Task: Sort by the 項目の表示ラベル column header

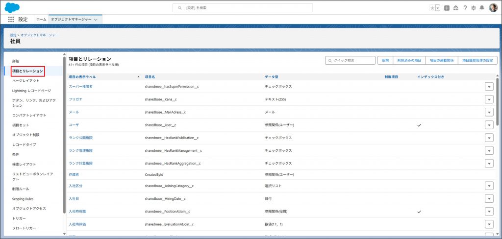Action: point(82,77)
